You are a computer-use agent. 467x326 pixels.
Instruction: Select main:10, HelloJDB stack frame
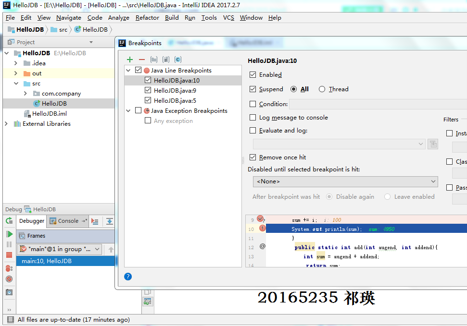65,261
